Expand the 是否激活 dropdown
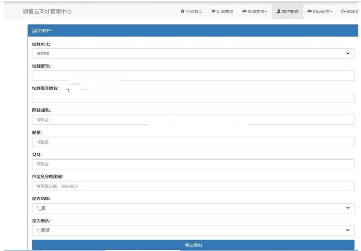 (193, 230)
